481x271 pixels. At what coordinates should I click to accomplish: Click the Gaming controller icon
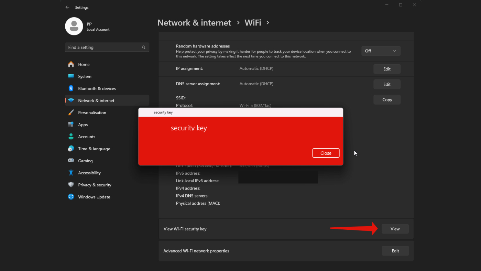click(x=72, y=161)
